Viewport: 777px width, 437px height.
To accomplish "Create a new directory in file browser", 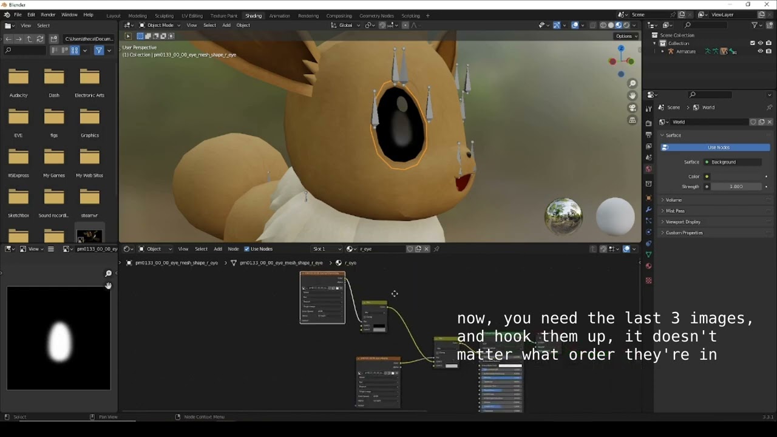I will tap(53, 39).
